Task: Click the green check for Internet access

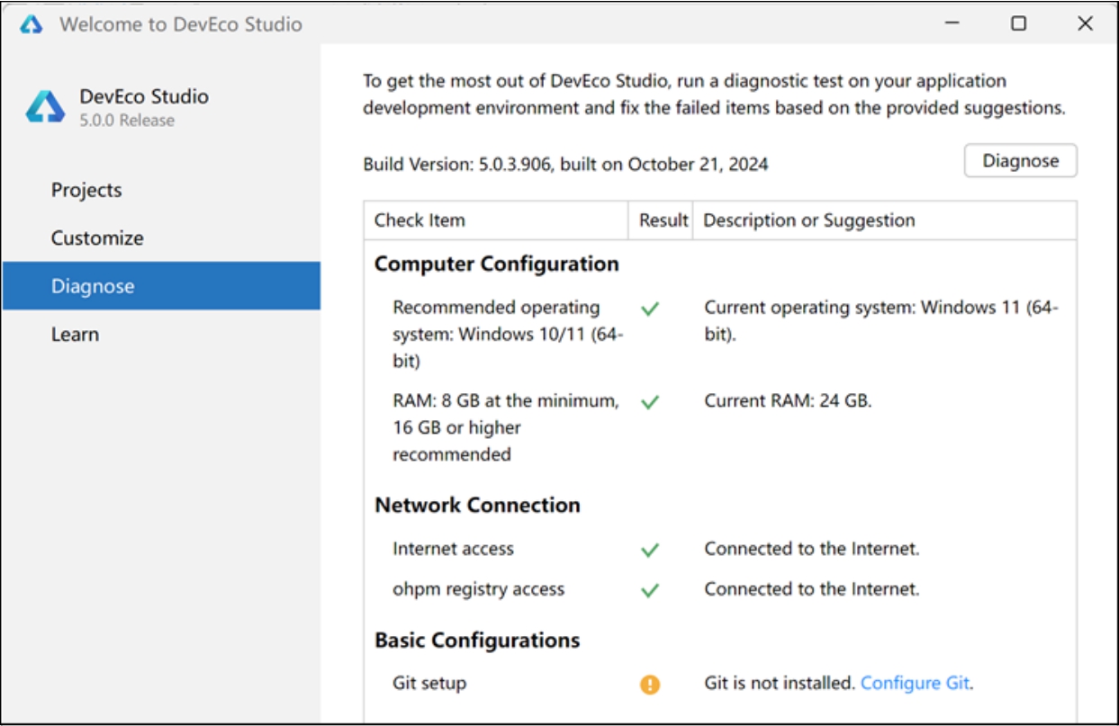Action: tap(650, 550)
